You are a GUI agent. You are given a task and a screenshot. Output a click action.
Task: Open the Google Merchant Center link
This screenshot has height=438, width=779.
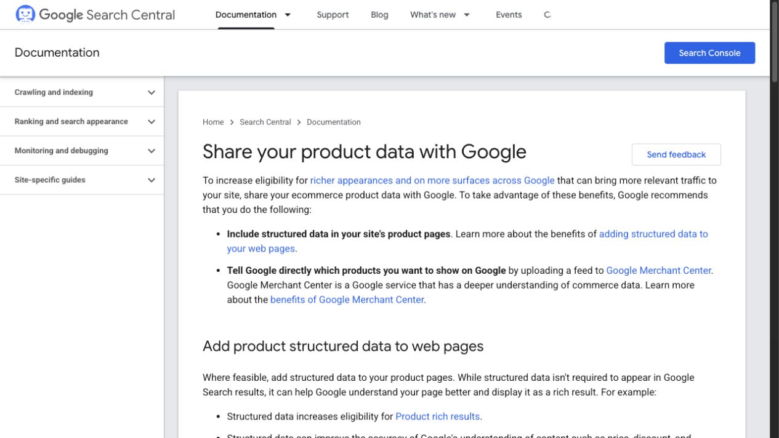[658, 270]
